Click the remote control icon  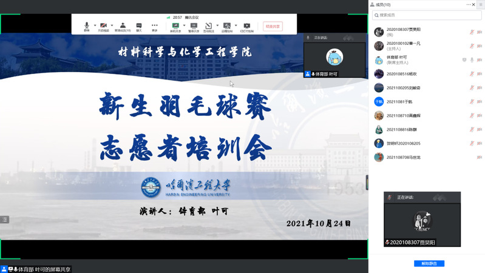coord(226,26)
